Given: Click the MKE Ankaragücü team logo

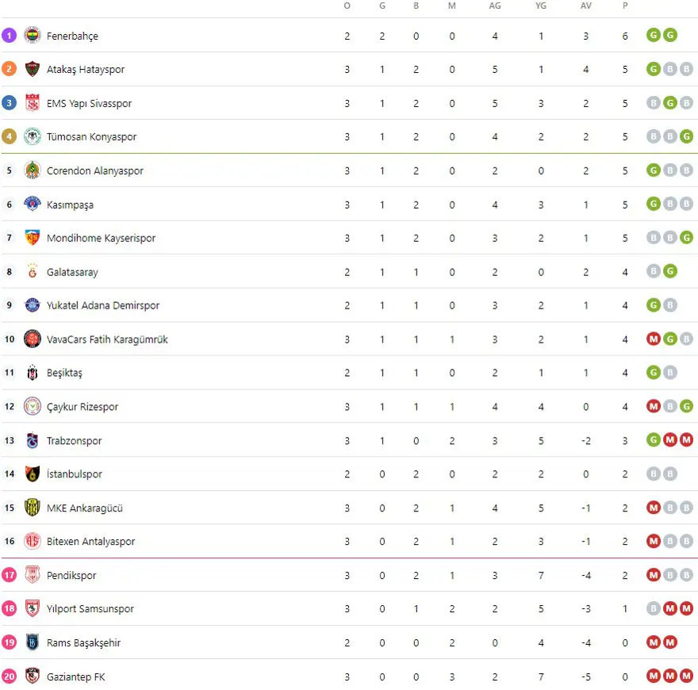Looking at the screenshot, I should (x=33, y=508).
